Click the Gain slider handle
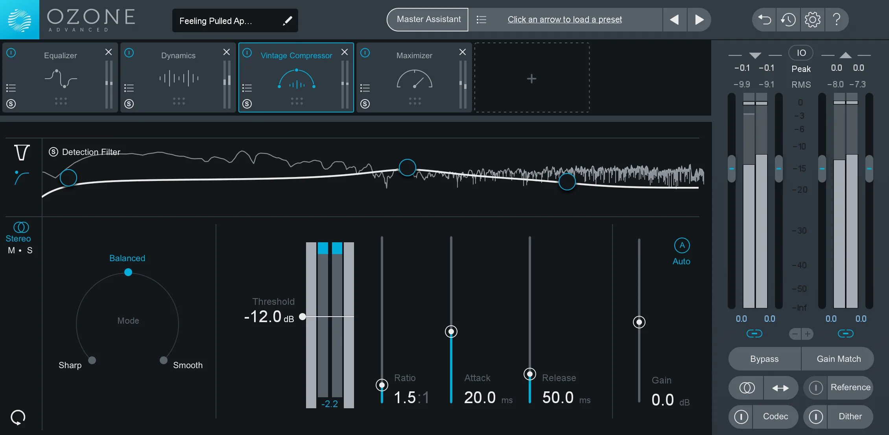The width and height of the screenshot is (889, 435). pyautogui.click(x=639, y=322)
